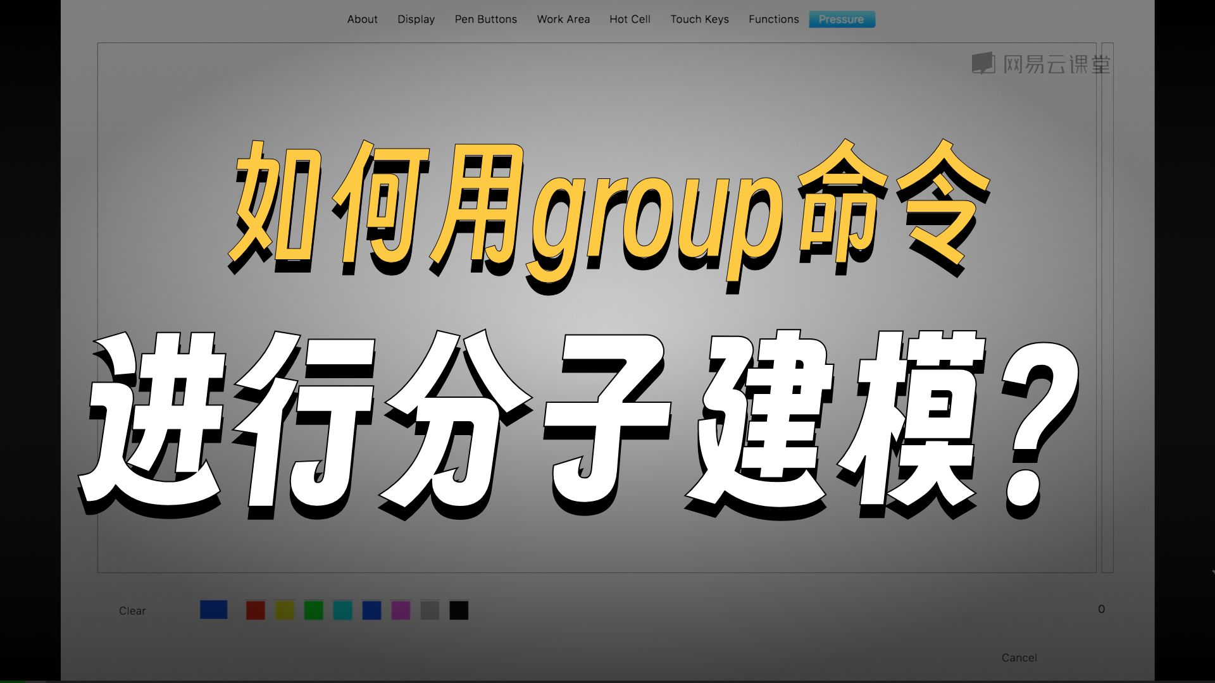Image resolution: width=1215 pixels, height=683 pixels.
Task: Select the gray color swatch
Action: click(x=430, y=610)
